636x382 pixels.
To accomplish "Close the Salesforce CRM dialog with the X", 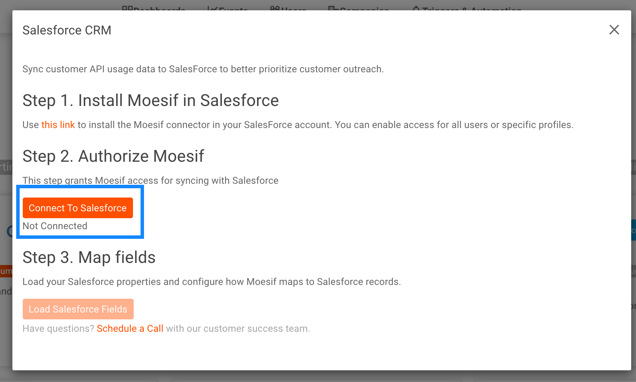I will (614, 30).
